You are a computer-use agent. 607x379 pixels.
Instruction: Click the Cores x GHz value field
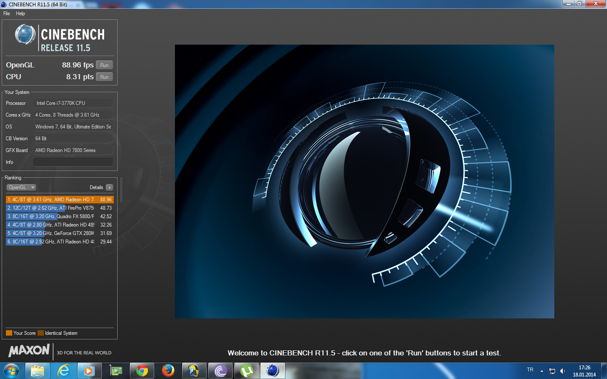[x=73, y=115]
